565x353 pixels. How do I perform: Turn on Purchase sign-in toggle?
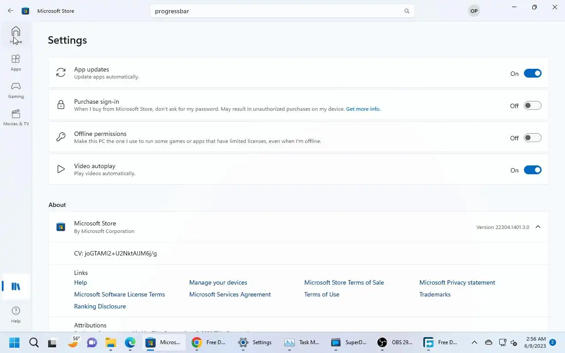coord(532,105)
